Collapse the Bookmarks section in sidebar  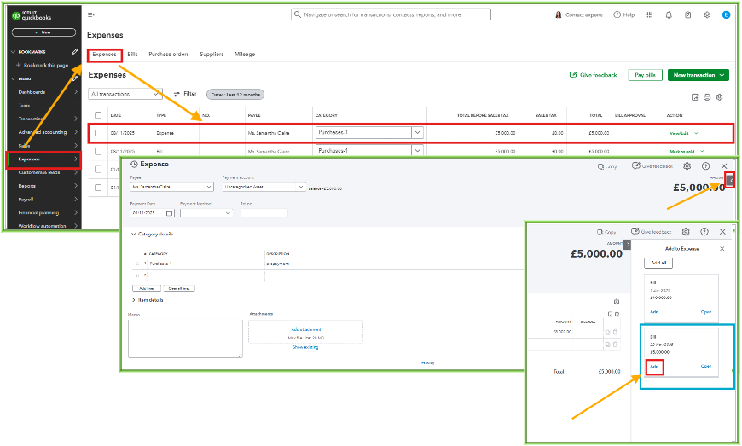14,51
